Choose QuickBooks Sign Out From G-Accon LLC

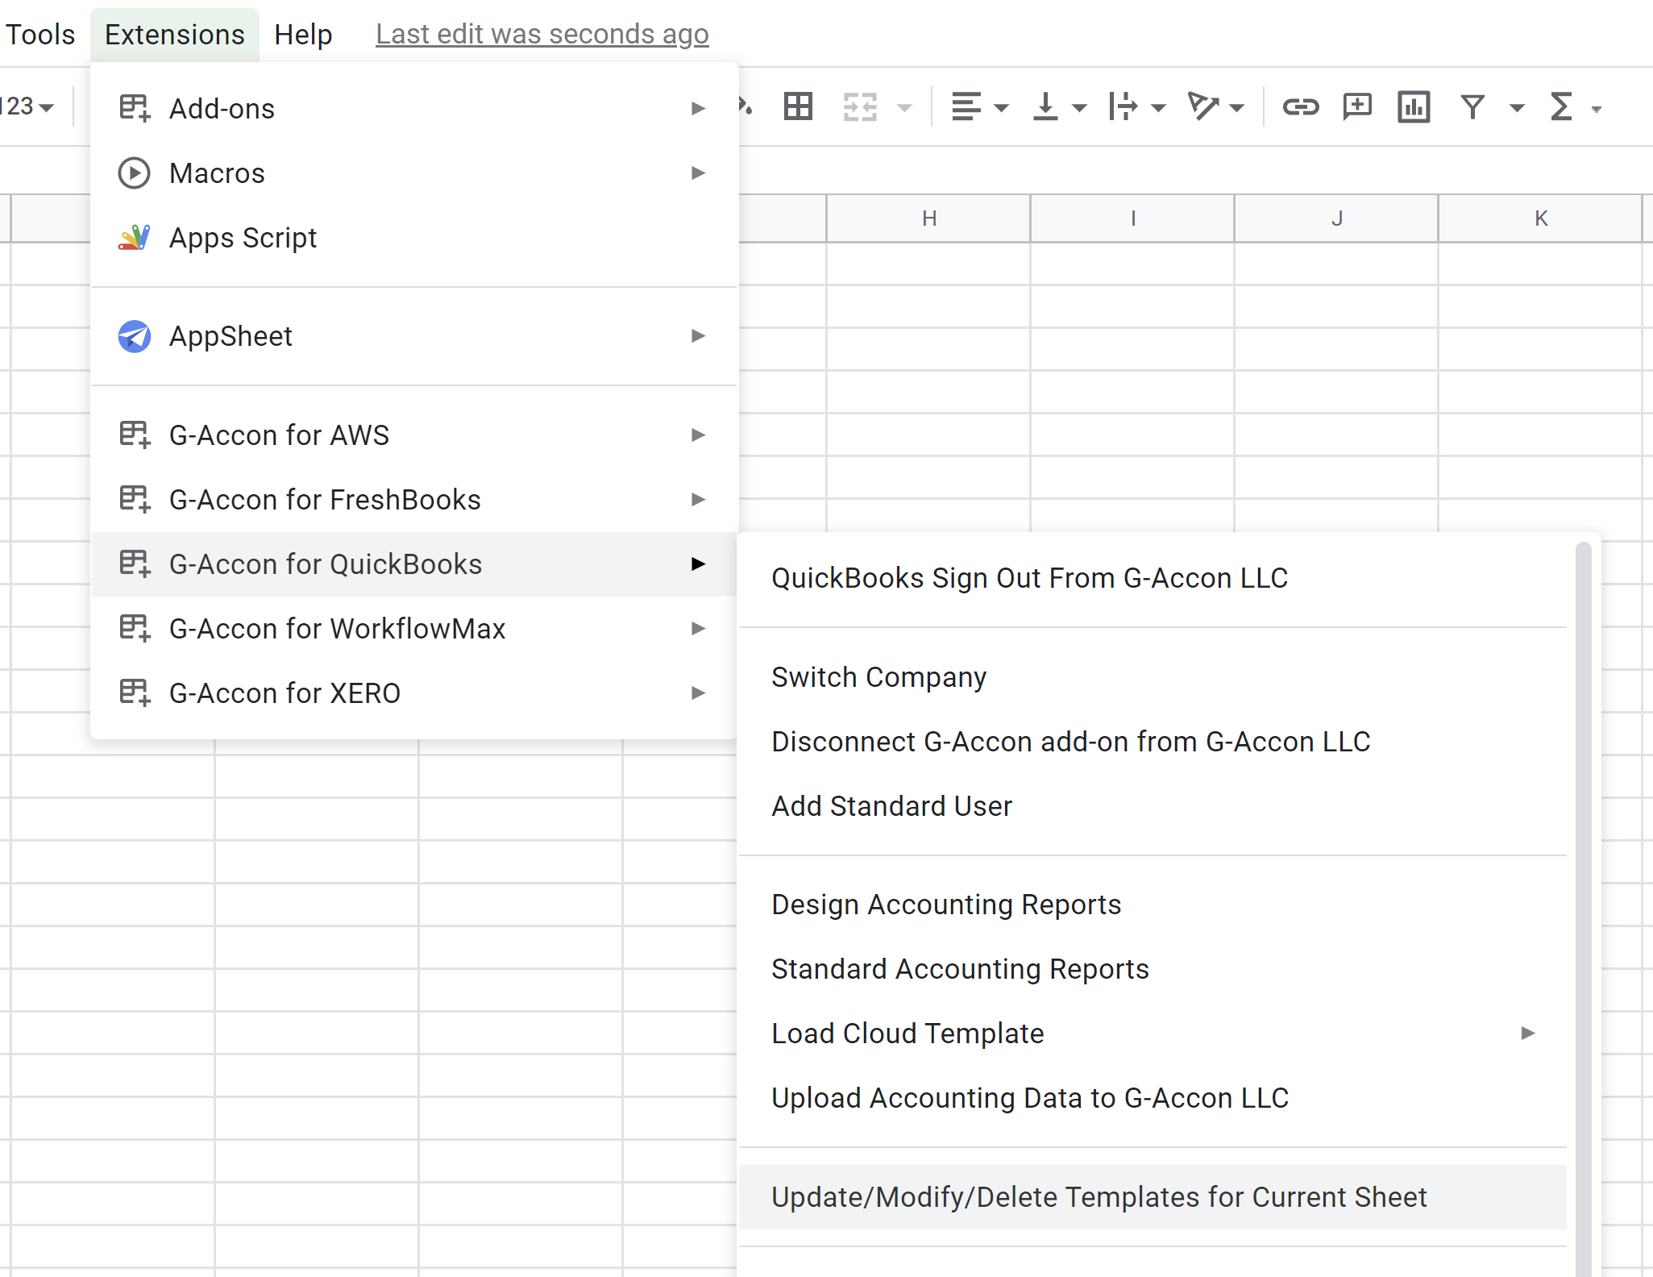(x=1153, y=578)
